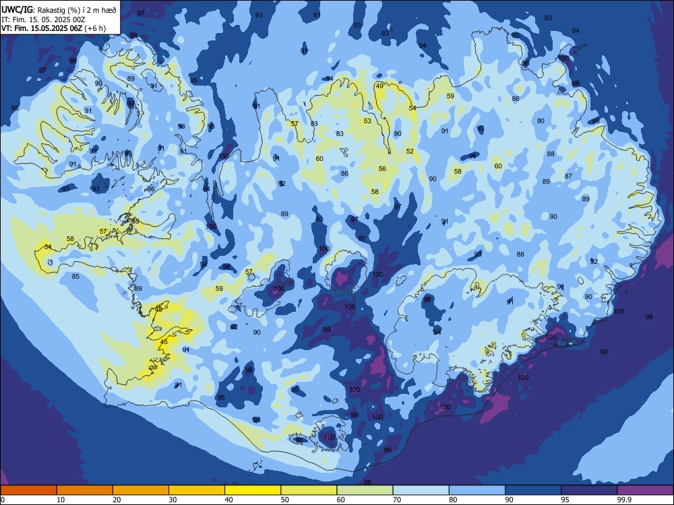Click the 80–90 light blue legend swatch
This screenshot has height=505, width=674.
click(x=477, y=490)
